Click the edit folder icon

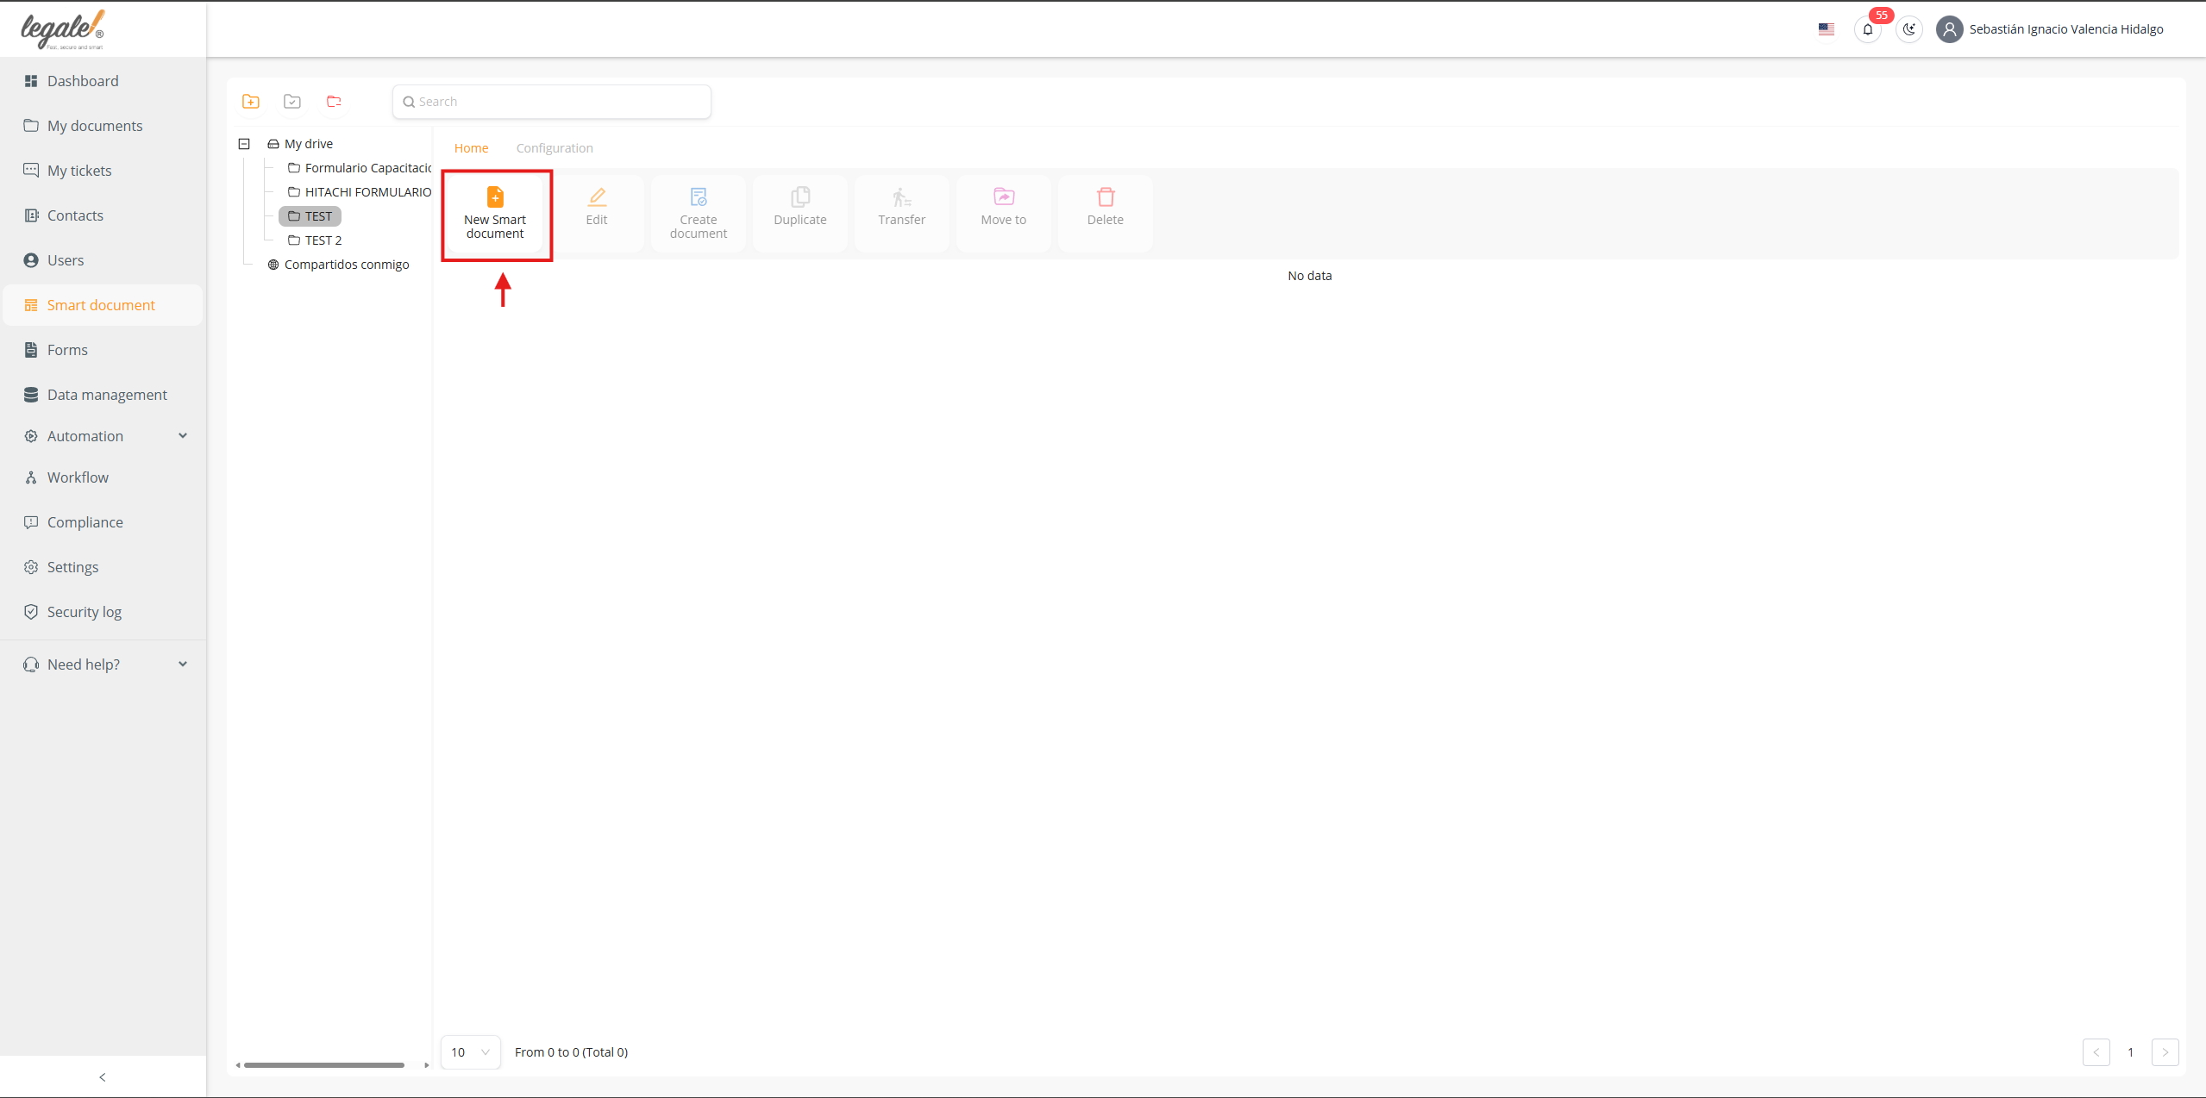(x=292, y=102)
